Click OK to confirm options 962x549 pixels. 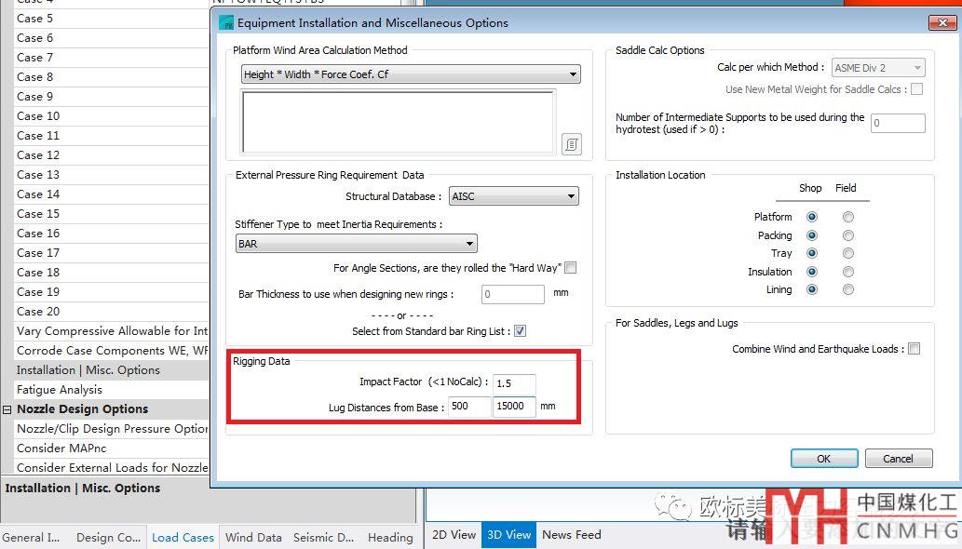tap(824, 459)
